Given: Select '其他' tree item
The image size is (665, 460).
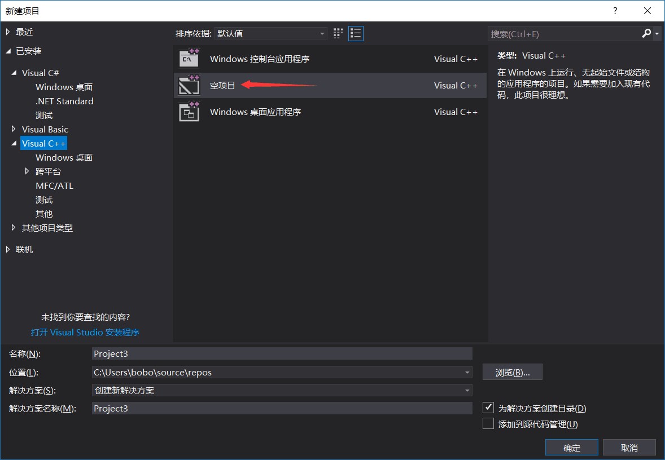Looking at the screenshot, I should click(44, 214).
